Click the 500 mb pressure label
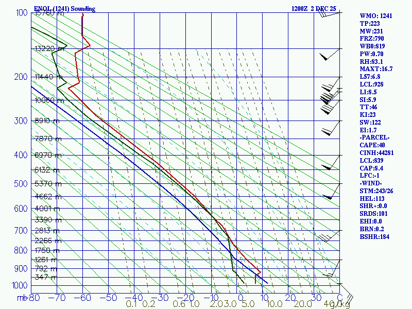 tap(21, 183)
